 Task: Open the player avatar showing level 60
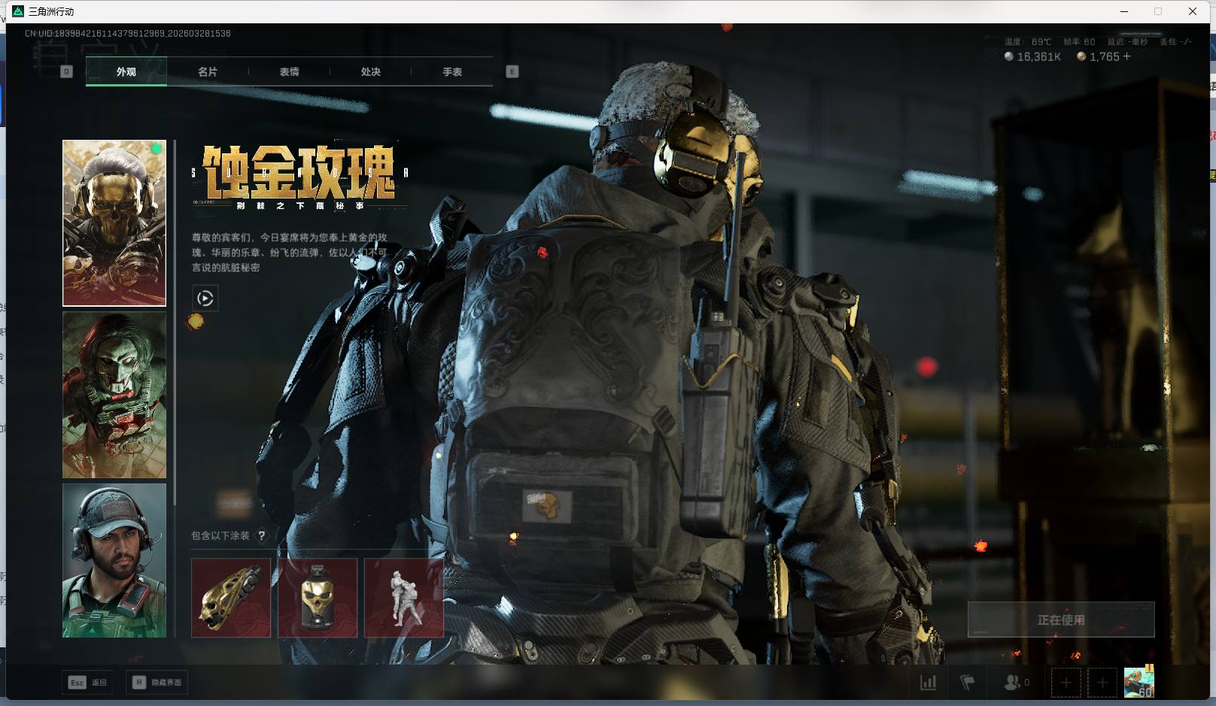click(x=1138, y=682)
